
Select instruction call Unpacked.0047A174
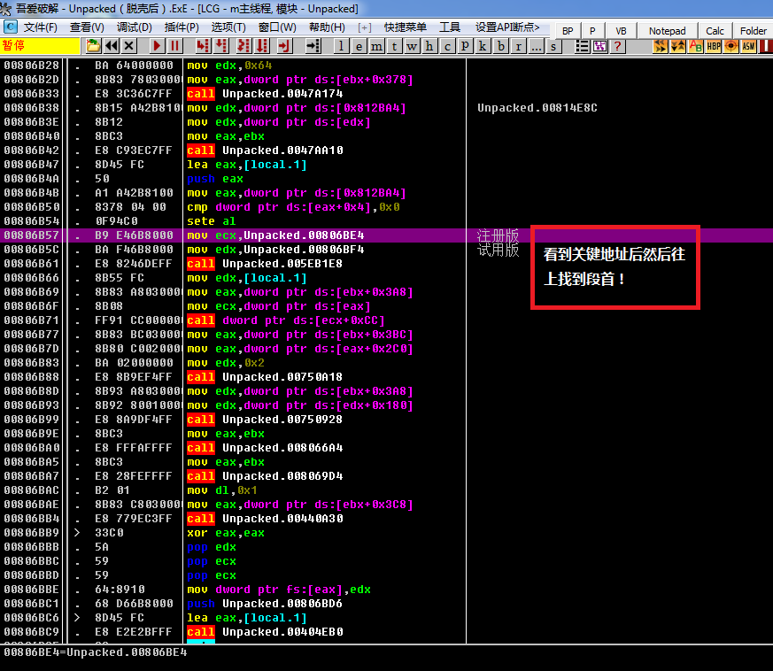click(x=265, y=94)
